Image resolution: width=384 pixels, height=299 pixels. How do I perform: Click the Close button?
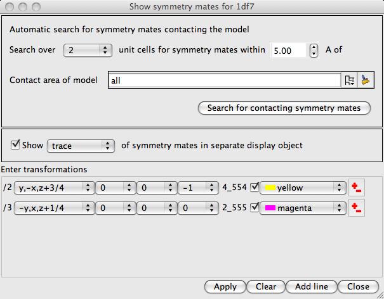[x=358, y=286]
